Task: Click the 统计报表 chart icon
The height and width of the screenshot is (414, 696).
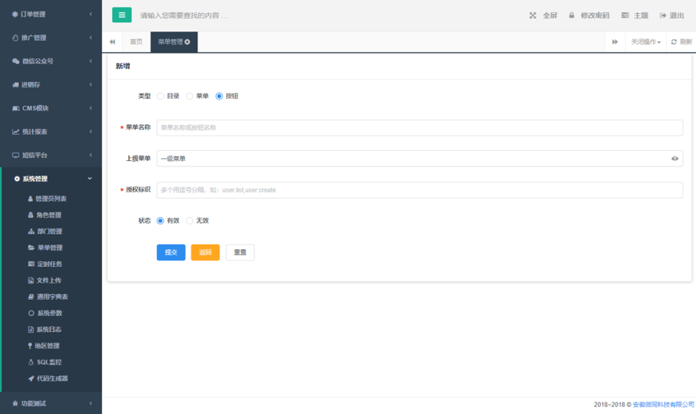Action: click(16, 132)
